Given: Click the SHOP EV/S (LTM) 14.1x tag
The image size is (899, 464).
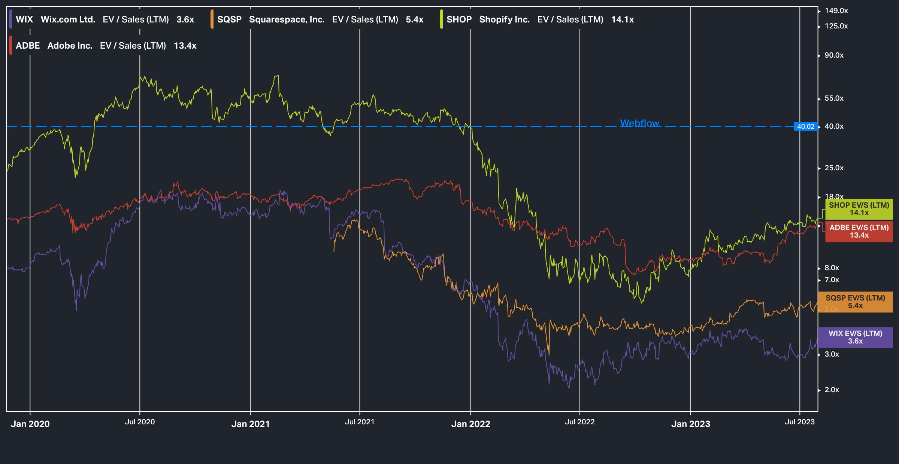Looking at the screenshot, I should click(859, 209).
